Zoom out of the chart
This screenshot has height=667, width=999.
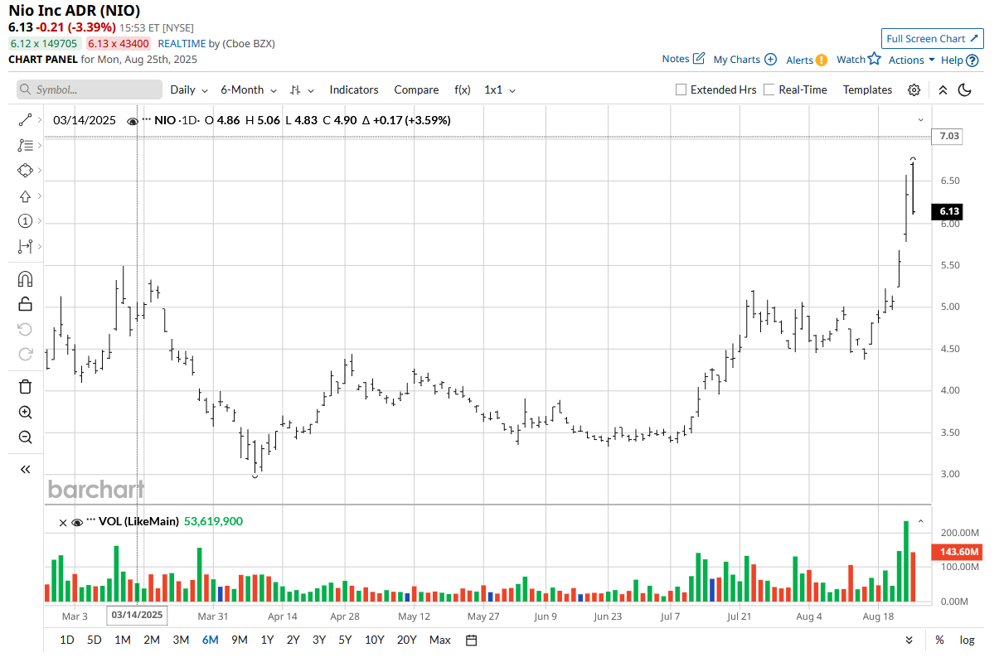coord(25,437)
